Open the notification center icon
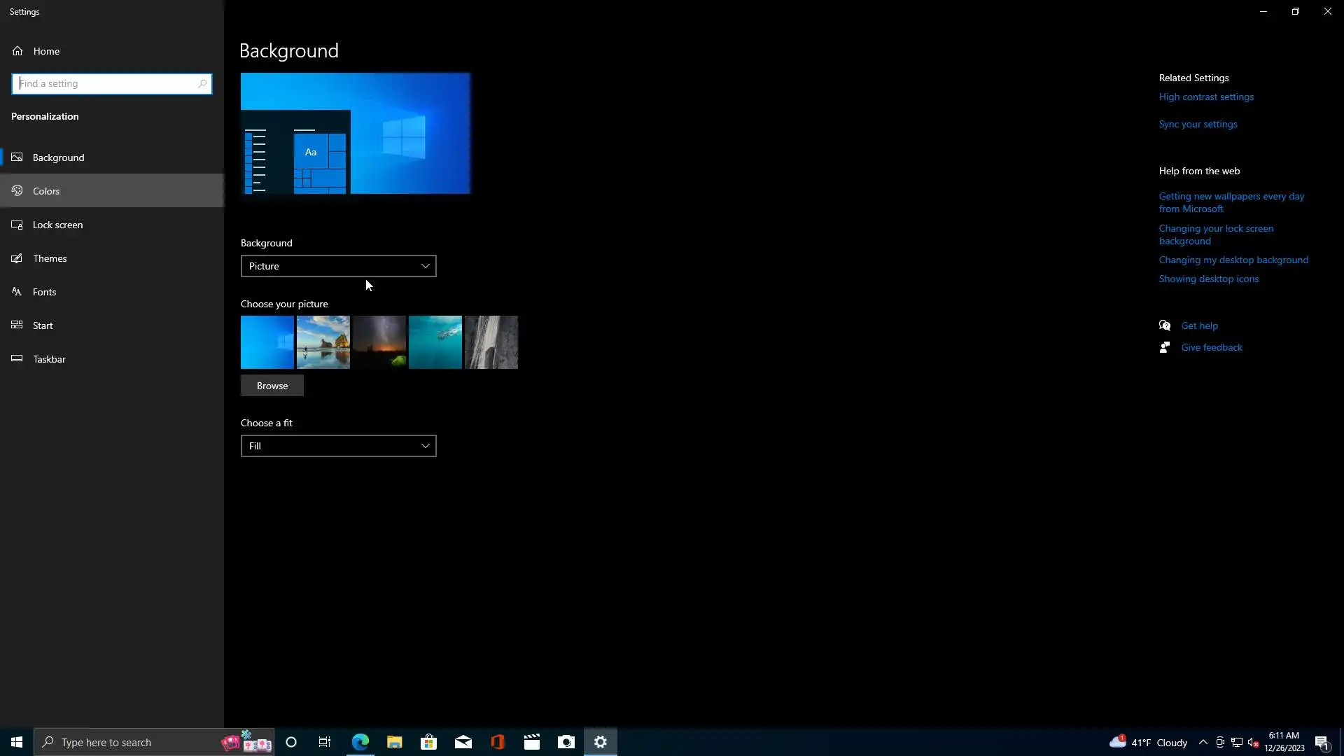 tap(1322, 743)
